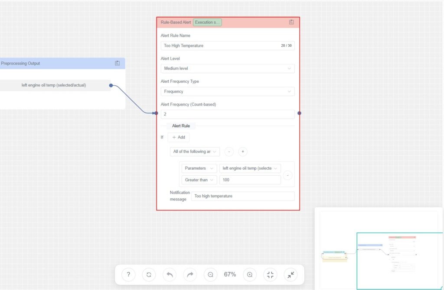Redo using the redo arrow icon
The height and width of the screenshot is (290, 444).
pos(190,274)
